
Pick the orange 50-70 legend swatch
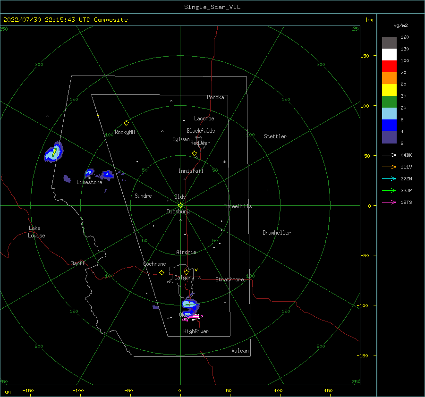(x=389, y=78)
